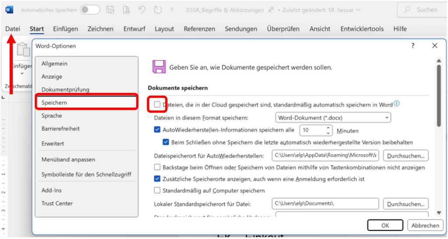Increase AutoRecover minutes with up arrow

(x=328, y=128)
